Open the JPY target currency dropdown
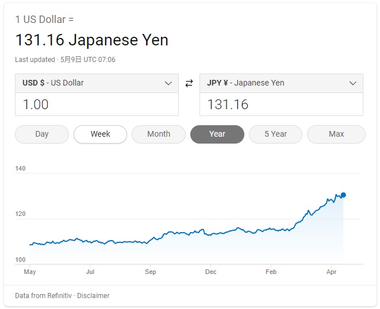 [x=281, y=83]
